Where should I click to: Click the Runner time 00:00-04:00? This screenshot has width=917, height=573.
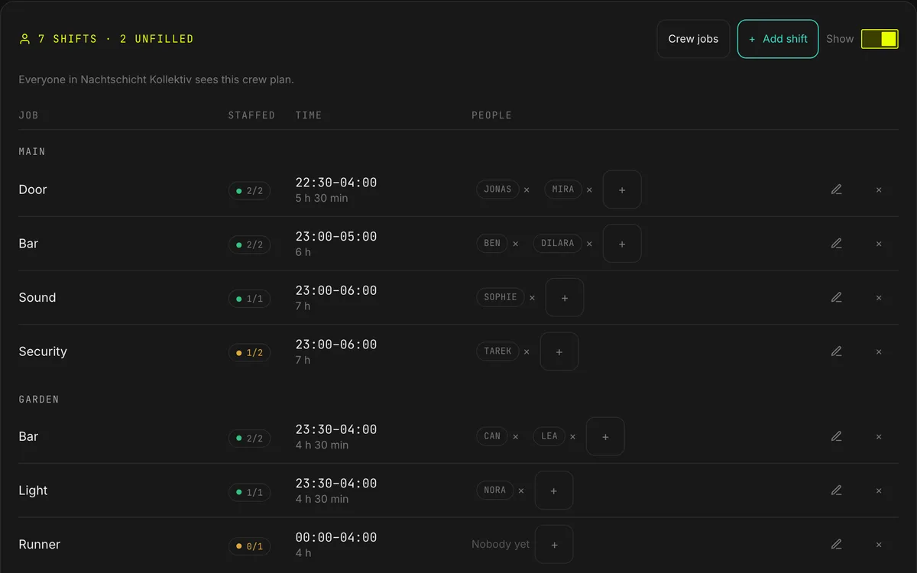pyautogui.click(x=336, y=537)
